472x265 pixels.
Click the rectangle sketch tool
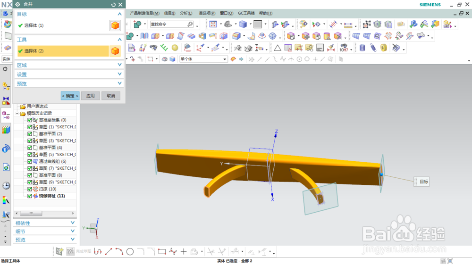[162, 252]
